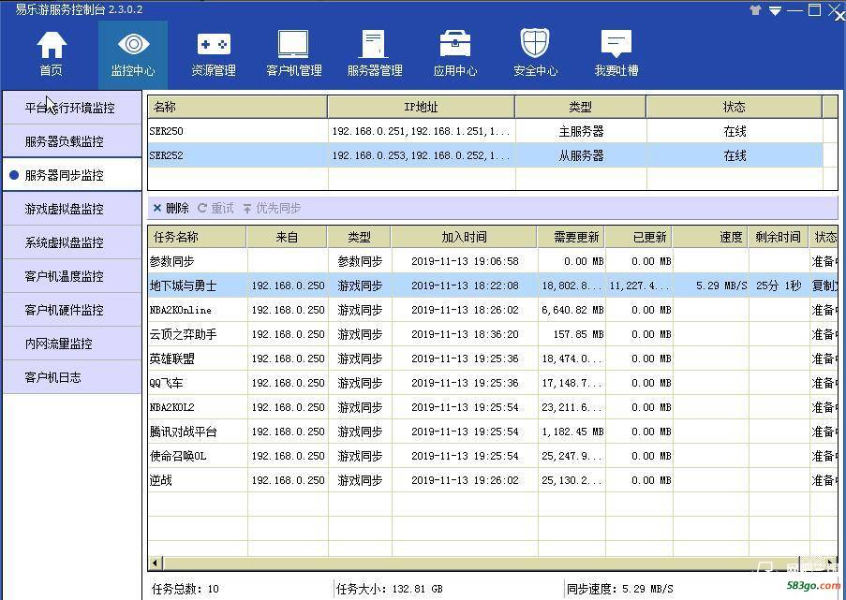
Task: Sort servers by IP地址 column header
Action: pos(421,107)
